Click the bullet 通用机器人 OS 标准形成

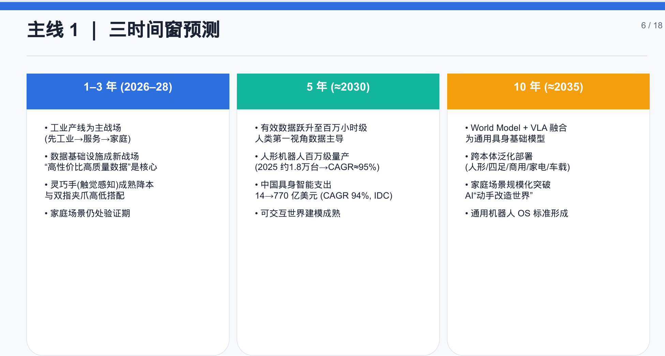click(517, 213)
